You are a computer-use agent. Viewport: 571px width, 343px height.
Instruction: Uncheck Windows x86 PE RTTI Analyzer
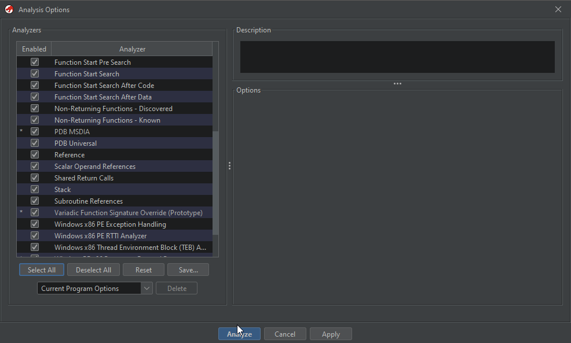(35, 235)
